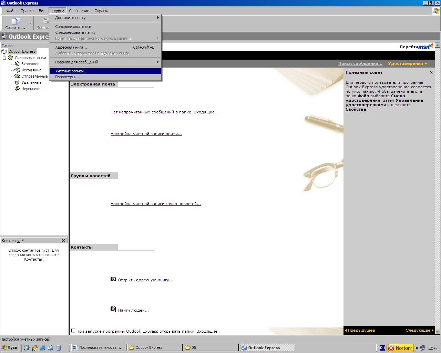Choose Параметры... in Сервис menu
Screen dimensions: 441x353
click(x=105, y=77)
